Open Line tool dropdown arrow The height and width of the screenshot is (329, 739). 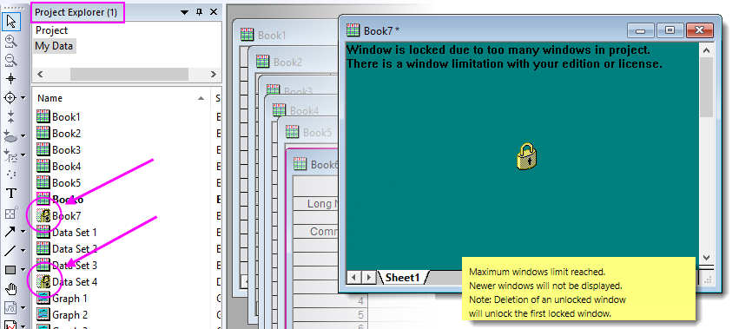23,251
